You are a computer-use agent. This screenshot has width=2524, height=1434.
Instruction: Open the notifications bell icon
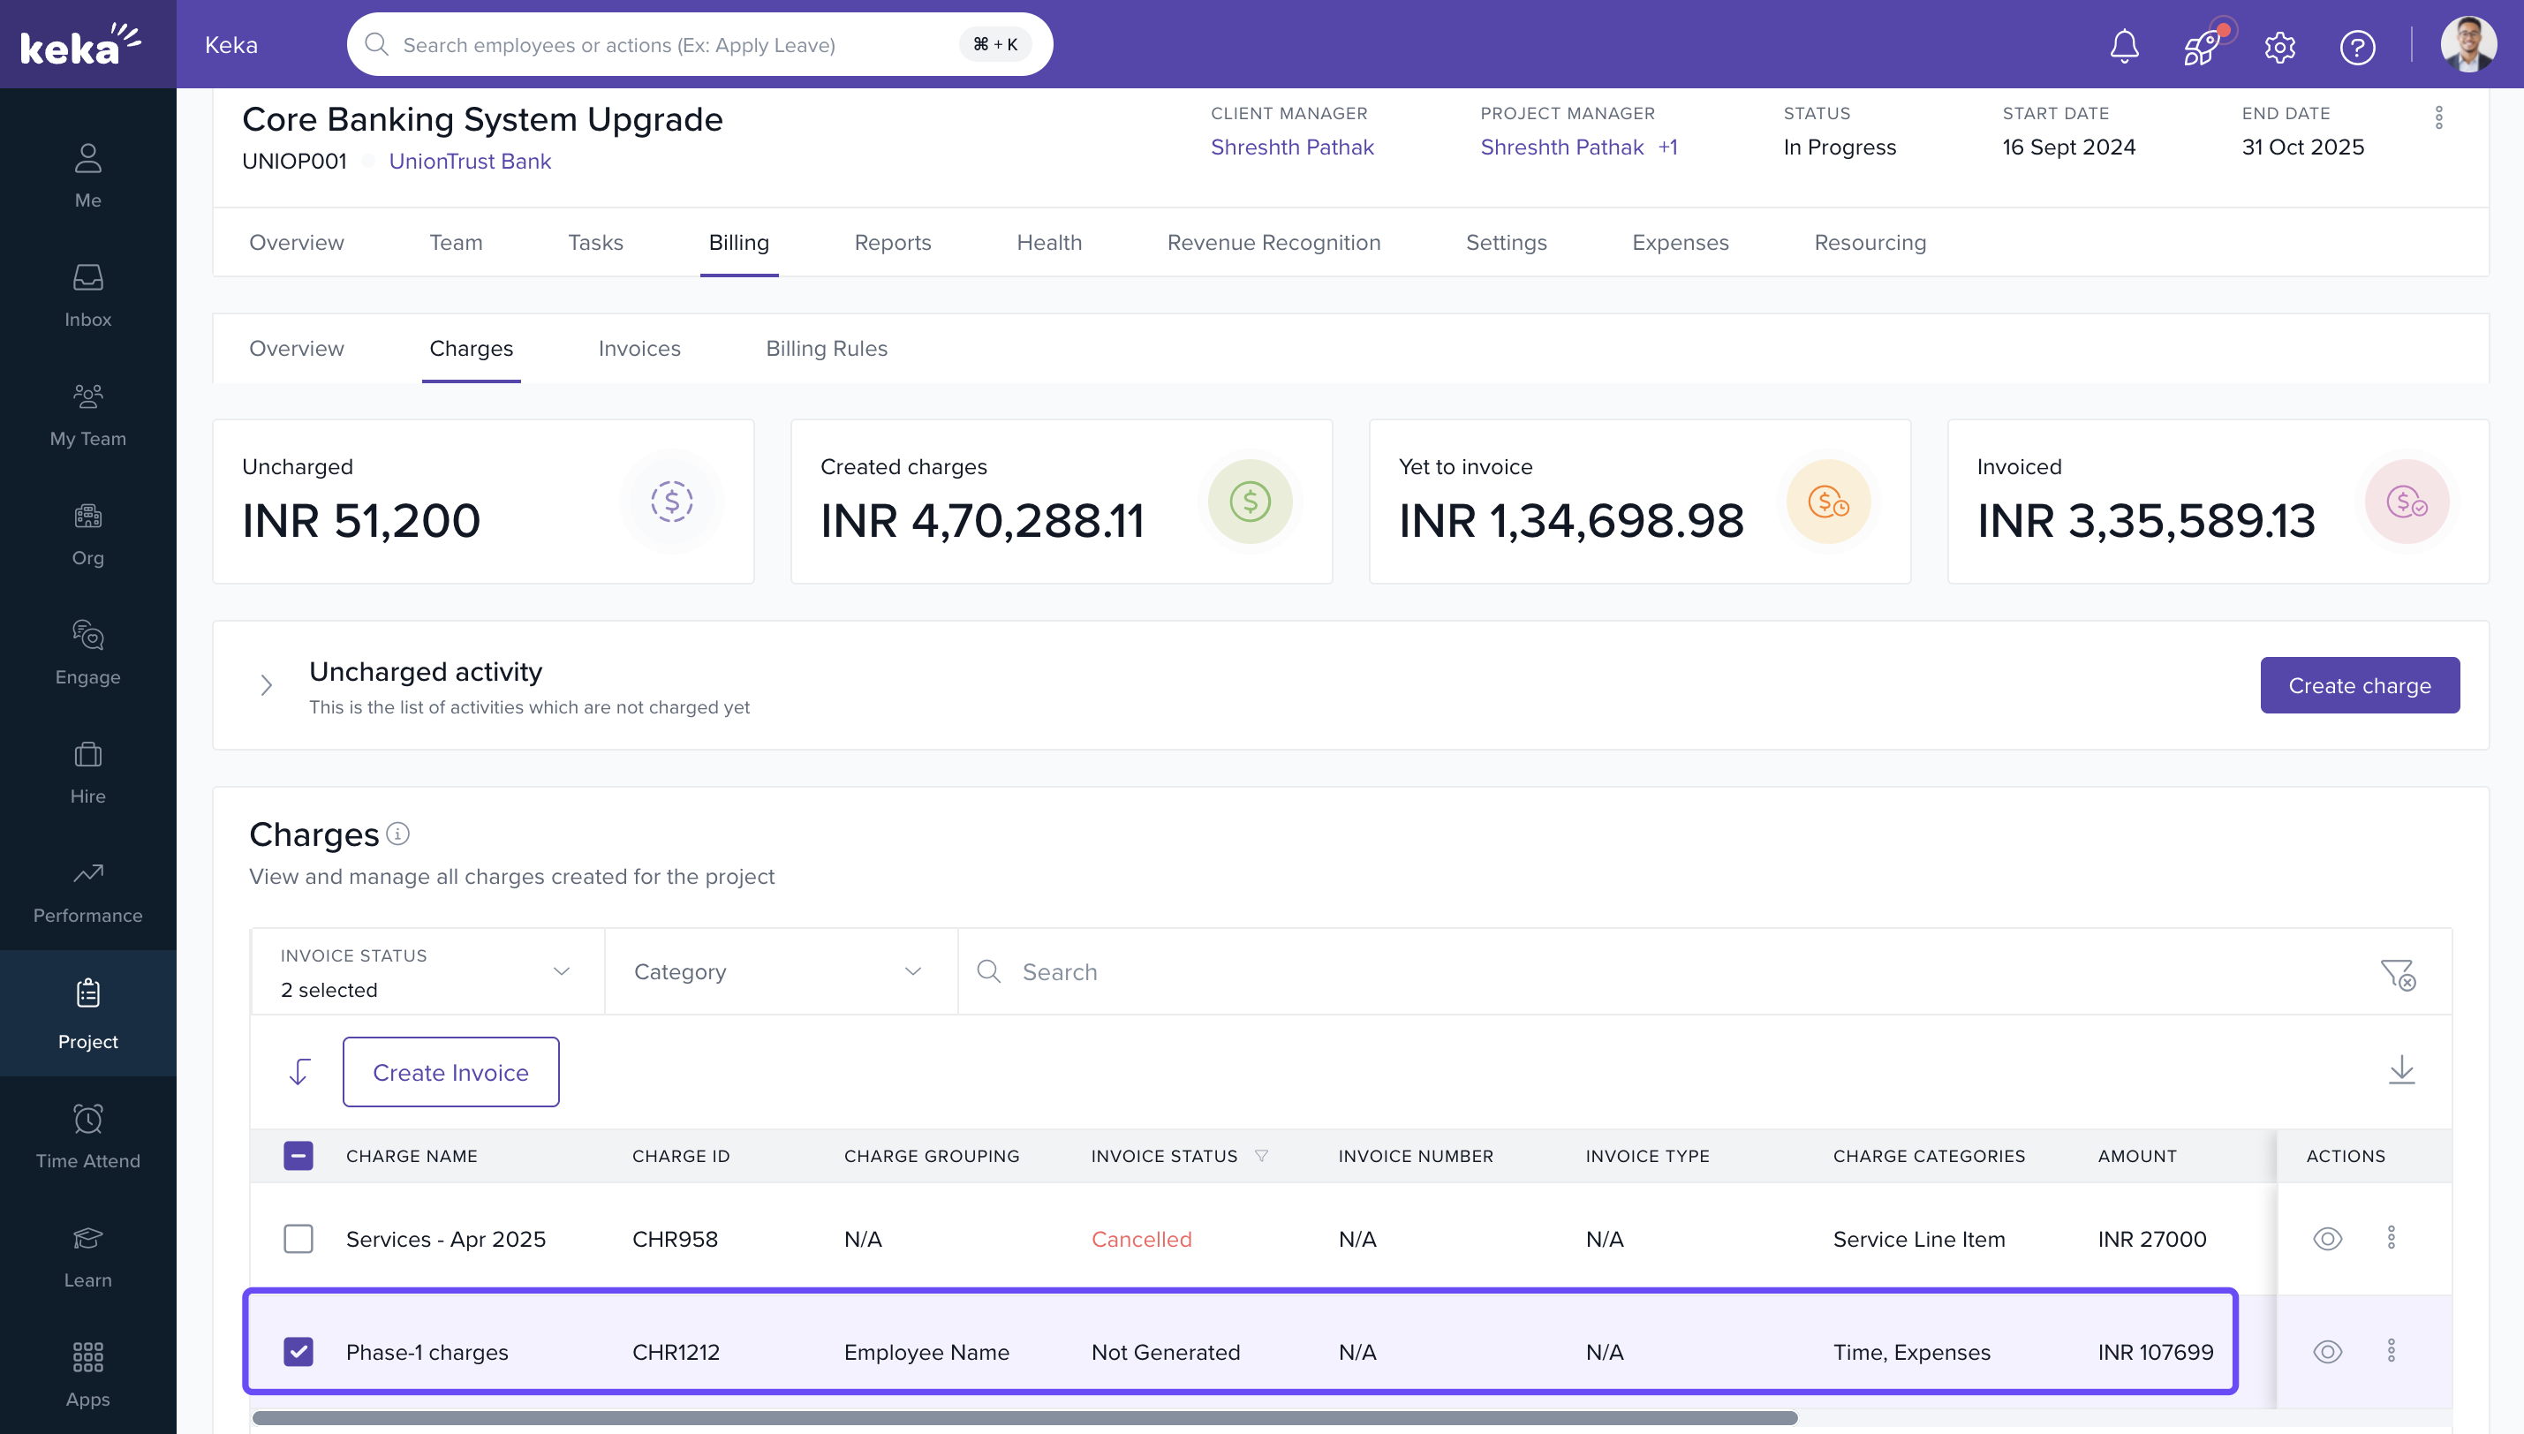[2124, 45]
